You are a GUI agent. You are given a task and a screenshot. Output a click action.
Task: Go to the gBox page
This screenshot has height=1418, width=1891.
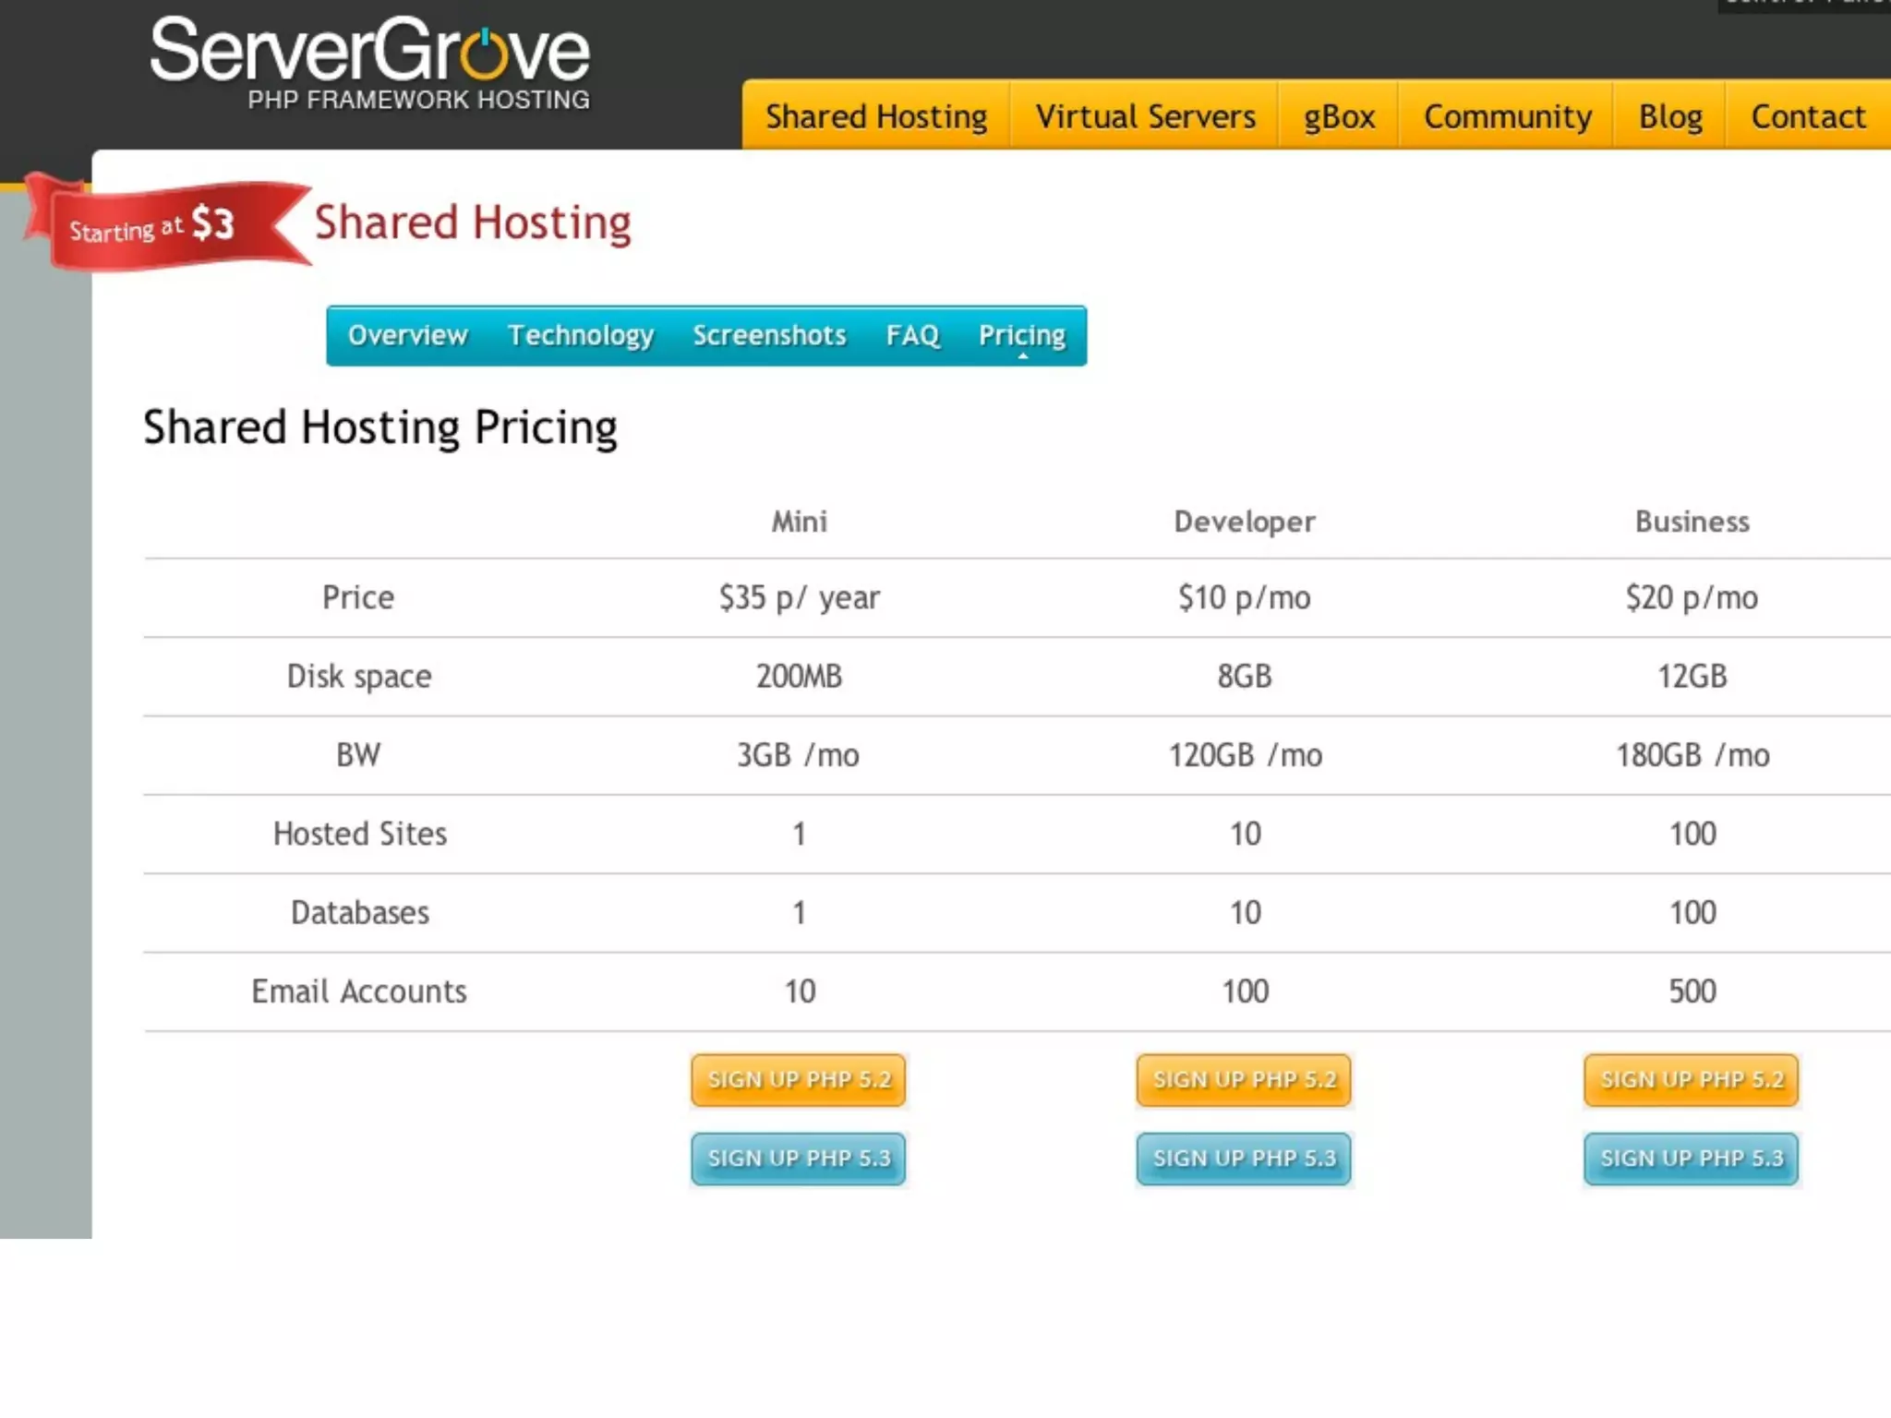click(1339, 116)
